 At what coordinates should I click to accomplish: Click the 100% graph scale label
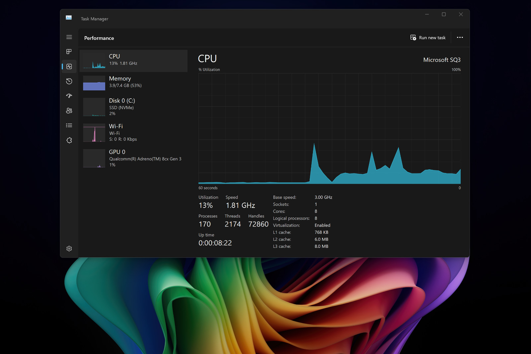(x=456, y=70)
